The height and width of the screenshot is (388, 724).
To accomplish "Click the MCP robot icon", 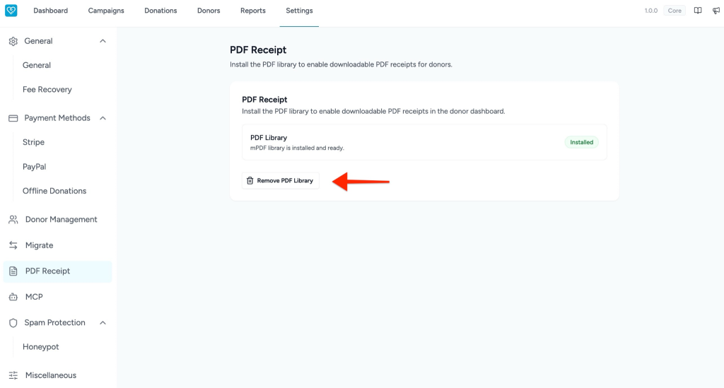I will coord(13,297).
